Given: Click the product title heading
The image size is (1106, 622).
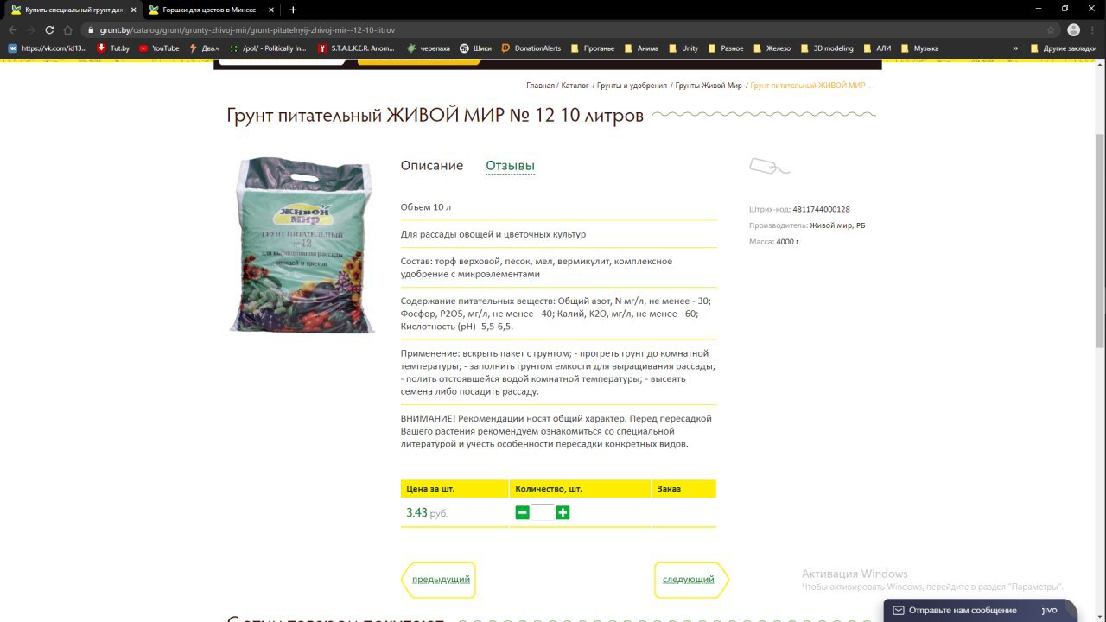Looking at the screenshot, I should click(435, 115).
